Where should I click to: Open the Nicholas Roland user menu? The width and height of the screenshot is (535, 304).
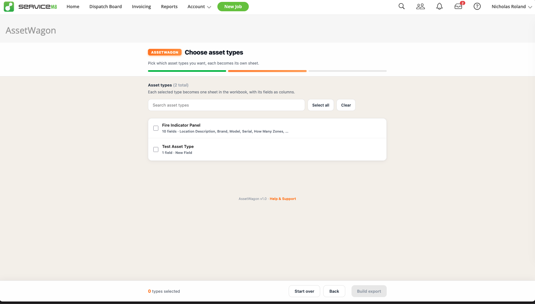click(x=512, y=7)
